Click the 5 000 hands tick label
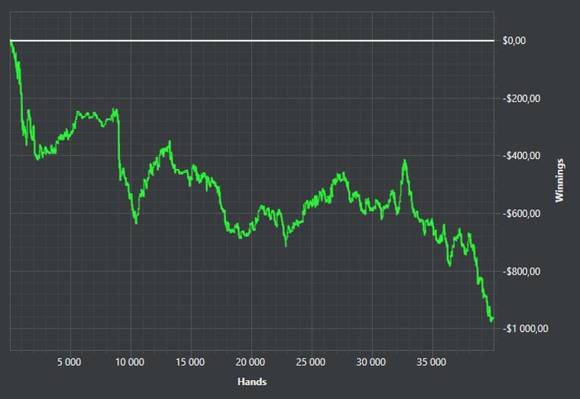Viewport: 580px width, 399px height. click(69, 362)
